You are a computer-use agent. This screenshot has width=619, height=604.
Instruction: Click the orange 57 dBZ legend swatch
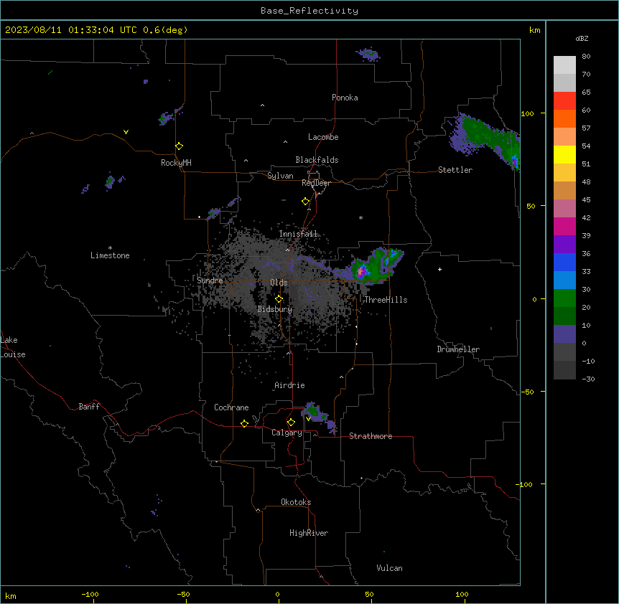click(x=564, y=118)
